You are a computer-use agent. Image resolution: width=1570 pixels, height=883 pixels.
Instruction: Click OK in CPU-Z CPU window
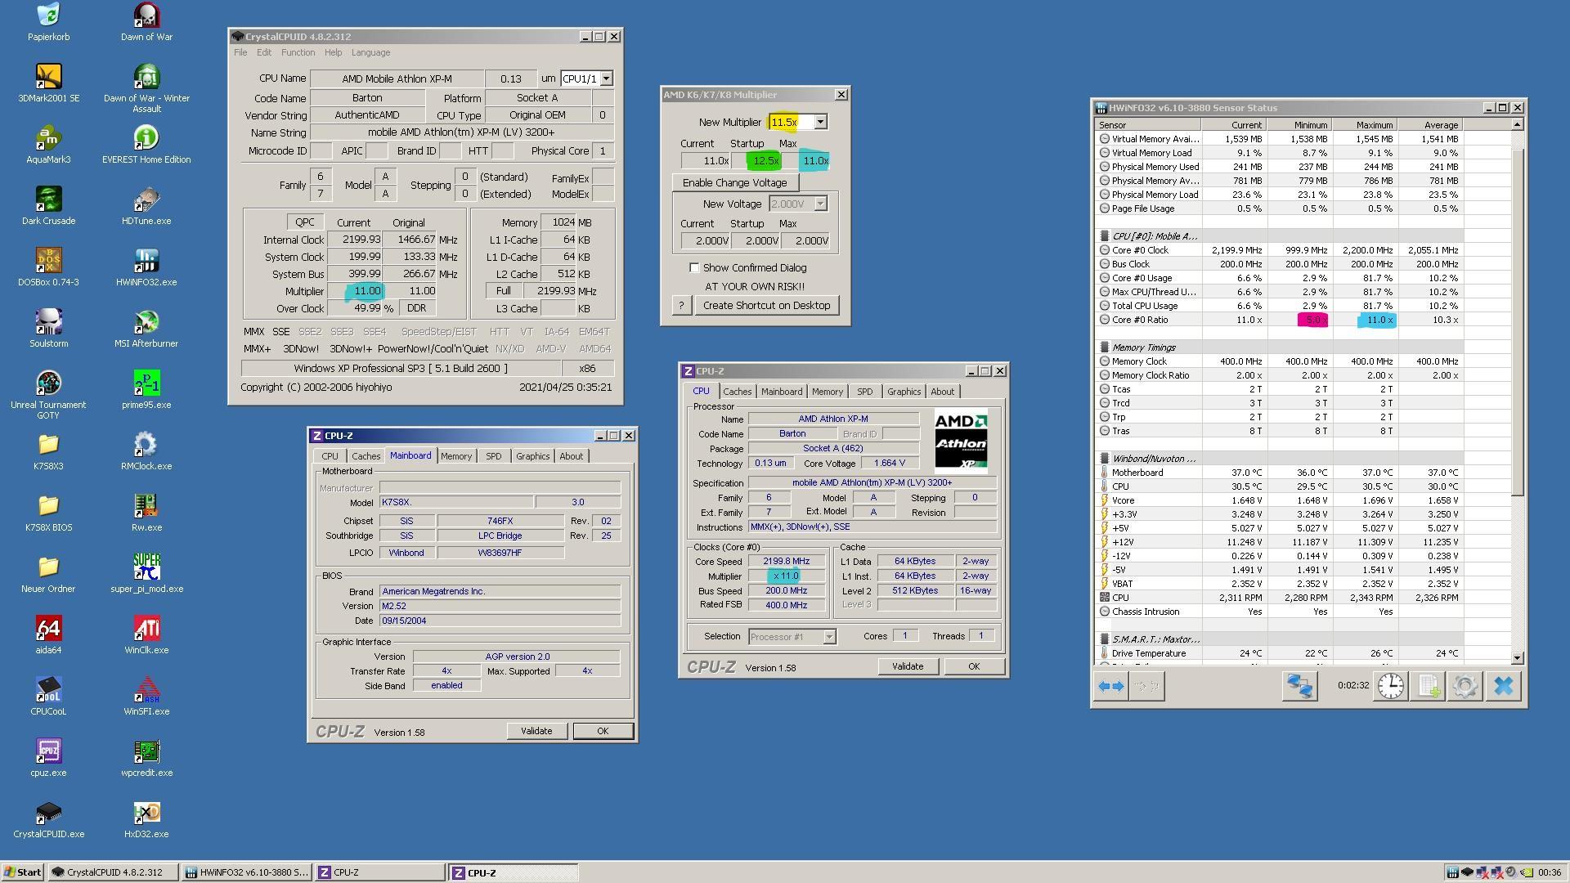(974, 666)
